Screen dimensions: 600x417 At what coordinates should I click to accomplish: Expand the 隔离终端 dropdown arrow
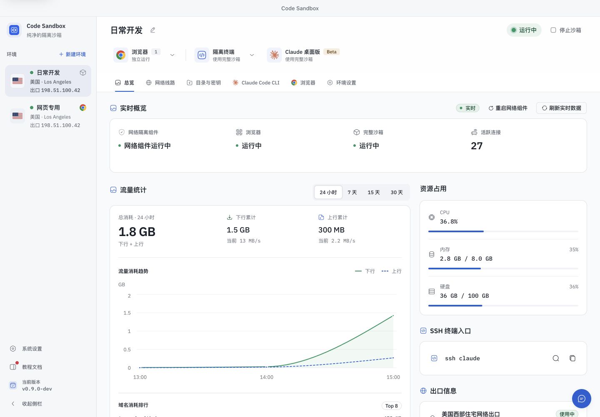click(x=252, y=55)
